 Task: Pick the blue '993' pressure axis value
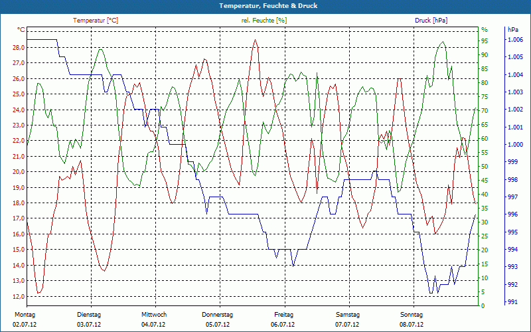point(512,267)
